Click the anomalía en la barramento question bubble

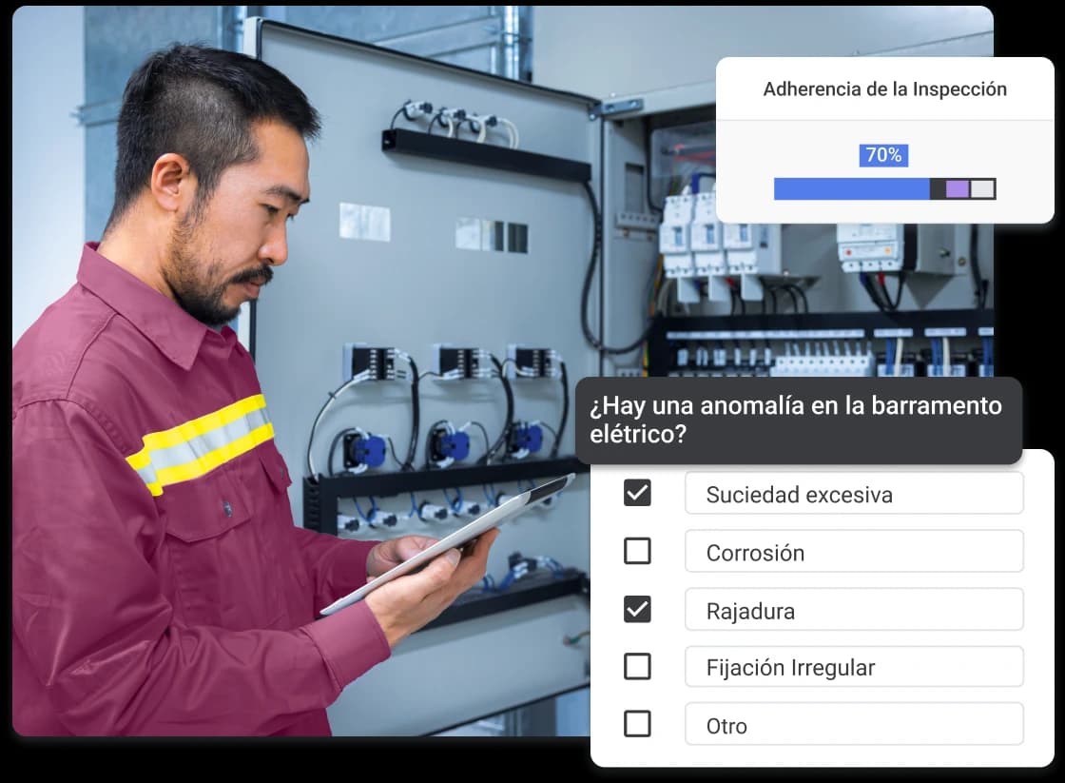798,420
